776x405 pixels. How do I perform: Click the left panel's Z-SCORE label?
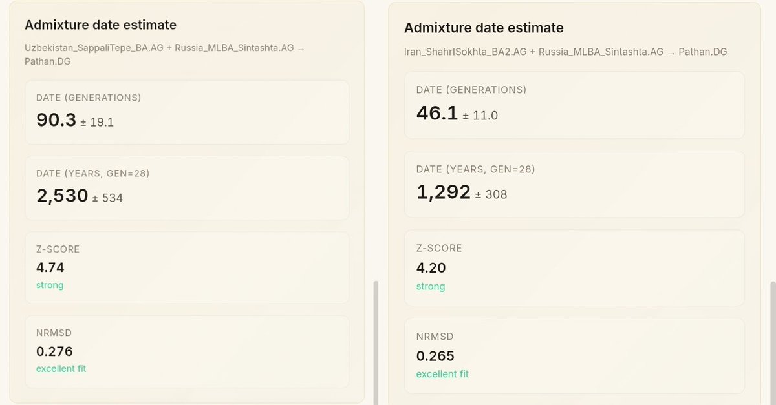pos(58,249)
